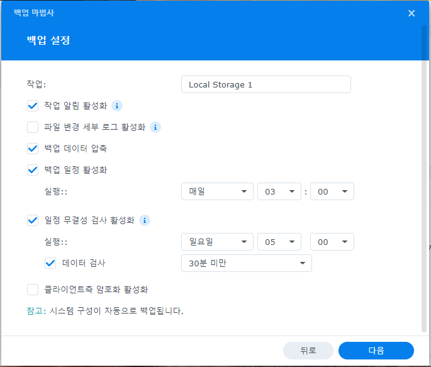This screenshot has width=431, height=367.
Task: Open the 매일 backup frequency dropdown
Action: click(x=217, y=191)
